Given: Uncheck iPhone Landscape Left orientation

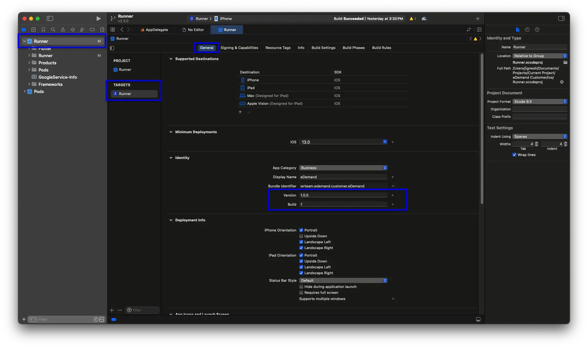Looking at the screenshot, I should tap(301, 242).
